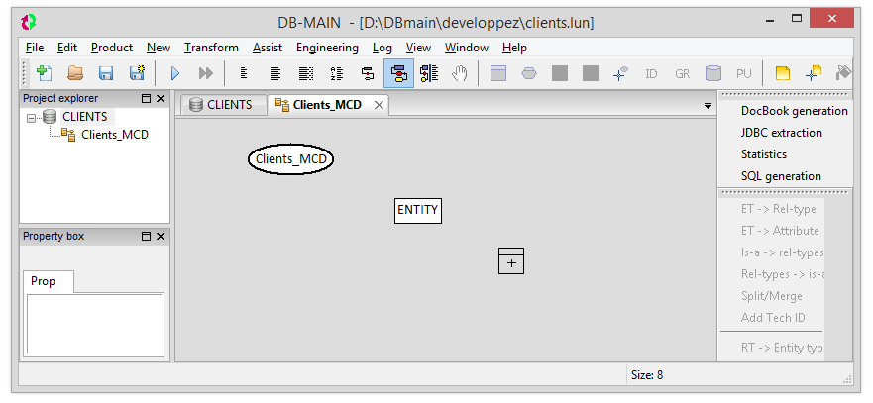This screenshot has width=873, height=403.
Task: Open a project with the folder icon
Action: (75, 73)
